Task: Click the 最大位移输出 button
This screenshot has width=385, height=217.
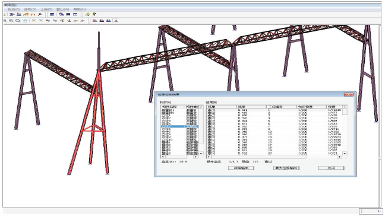Action: click(286, 168)
